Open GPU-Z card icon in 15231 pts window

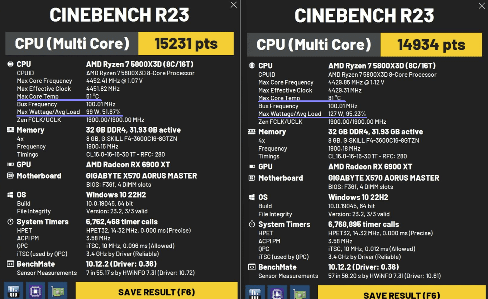(57, 291)
